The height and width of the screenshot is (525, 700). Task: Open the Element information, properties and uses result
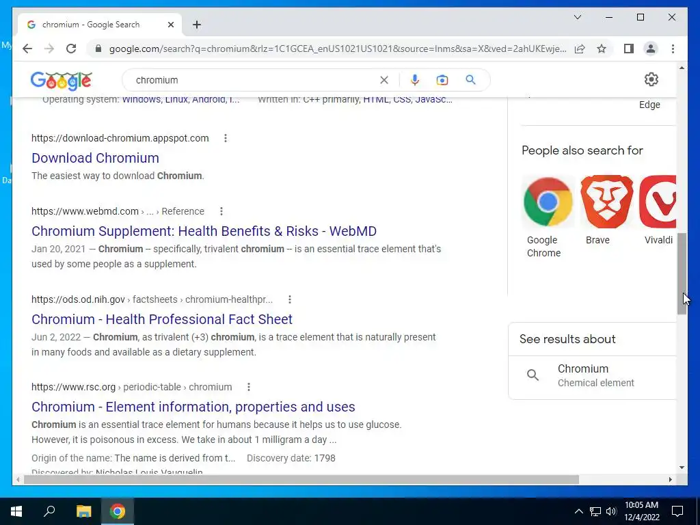[x=193, y=407]
